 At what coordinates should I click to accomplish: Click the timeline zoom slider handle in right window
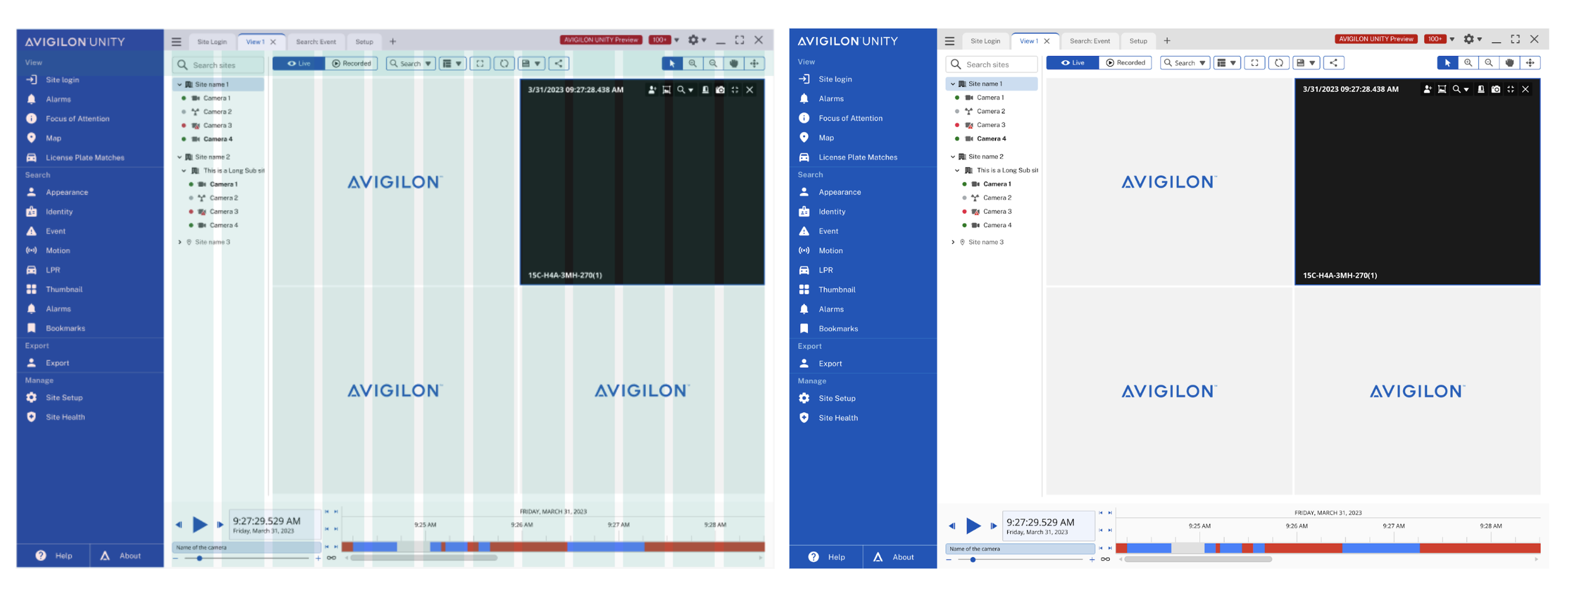(x=973, y=560)
